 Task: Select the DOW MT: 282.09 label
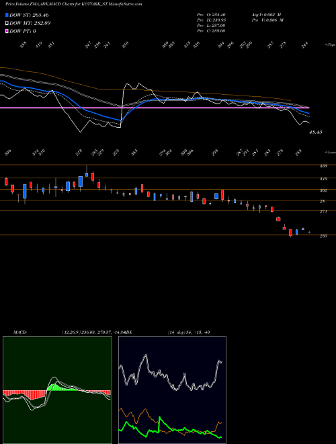30,23
